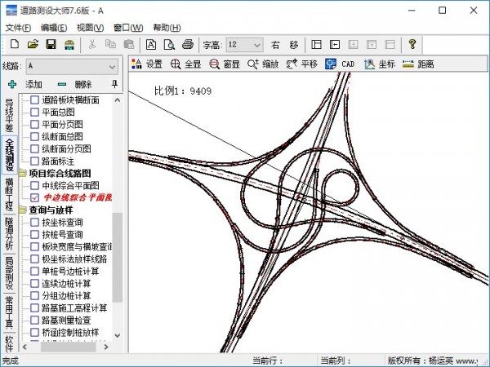
Task: Check the 平面总图 checkbox
Action: point(34,112)
